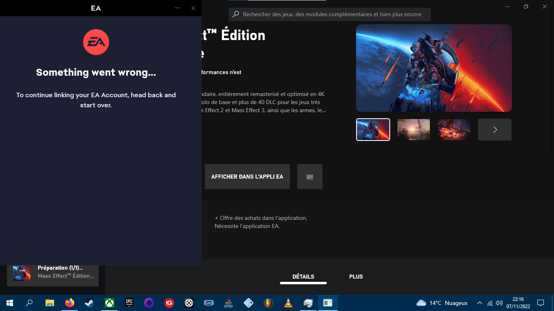Launch Firefox from the taskbar
The image size is (554, 311).
coord(69,303)
